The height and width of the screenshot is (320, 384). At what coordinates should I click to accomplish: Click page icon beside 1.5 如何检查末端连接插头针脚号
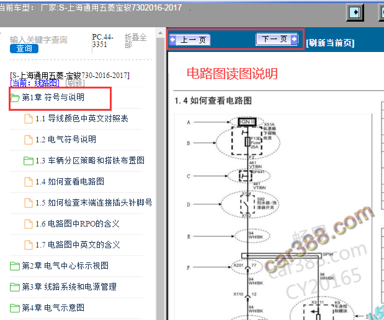(x=29, y=203)
